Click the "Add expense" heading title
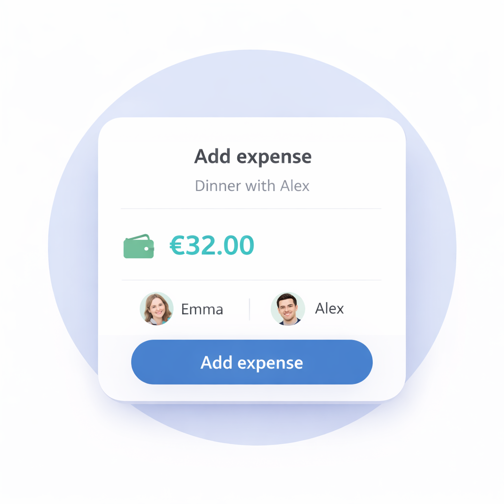This screenshot has height=504, width=504. click(252, 157)
